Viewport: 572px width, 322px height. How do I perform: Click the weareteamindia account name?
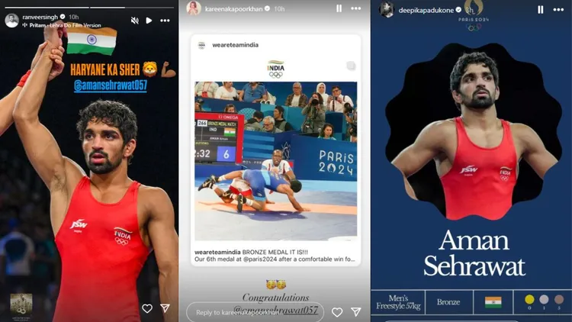coord(236,45)
